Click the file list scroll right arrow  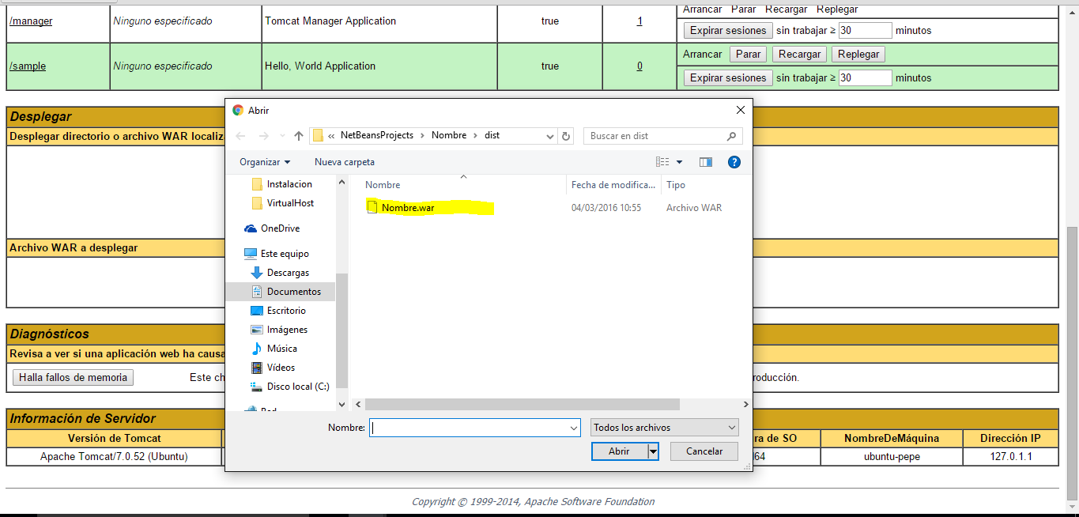745,404
